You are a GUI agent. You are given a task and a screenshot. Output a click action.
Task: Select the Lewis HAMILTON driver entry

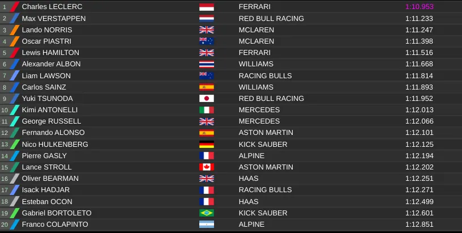(50, 53)
